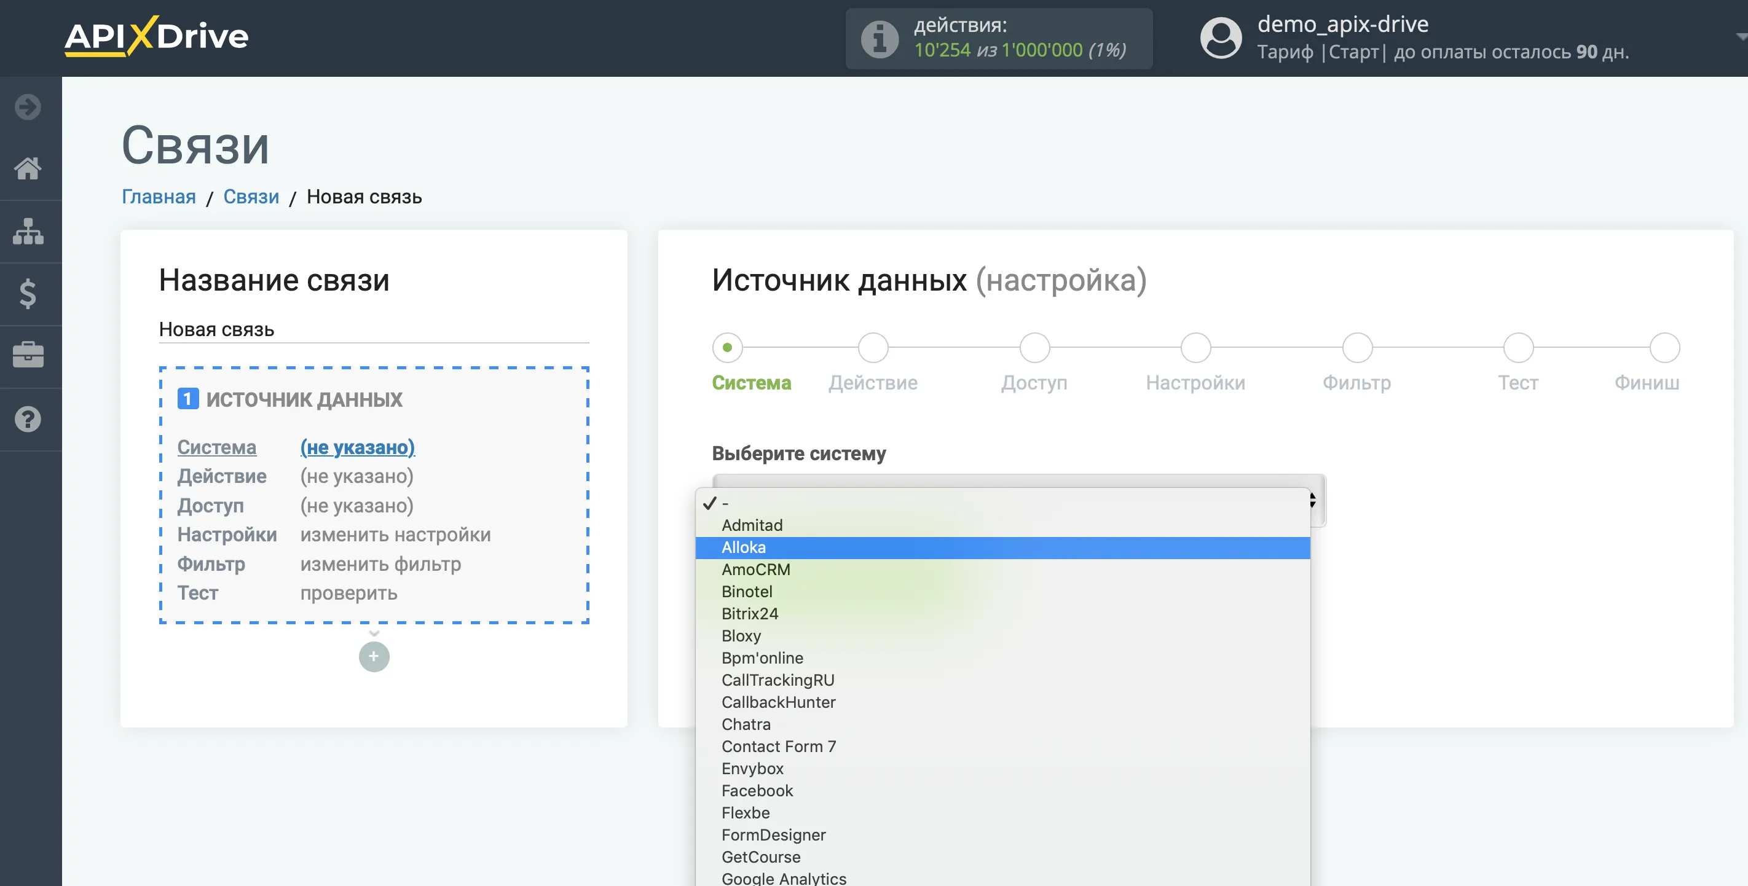
Task: Click the Финиш step label
Action: coord(1647,383)
